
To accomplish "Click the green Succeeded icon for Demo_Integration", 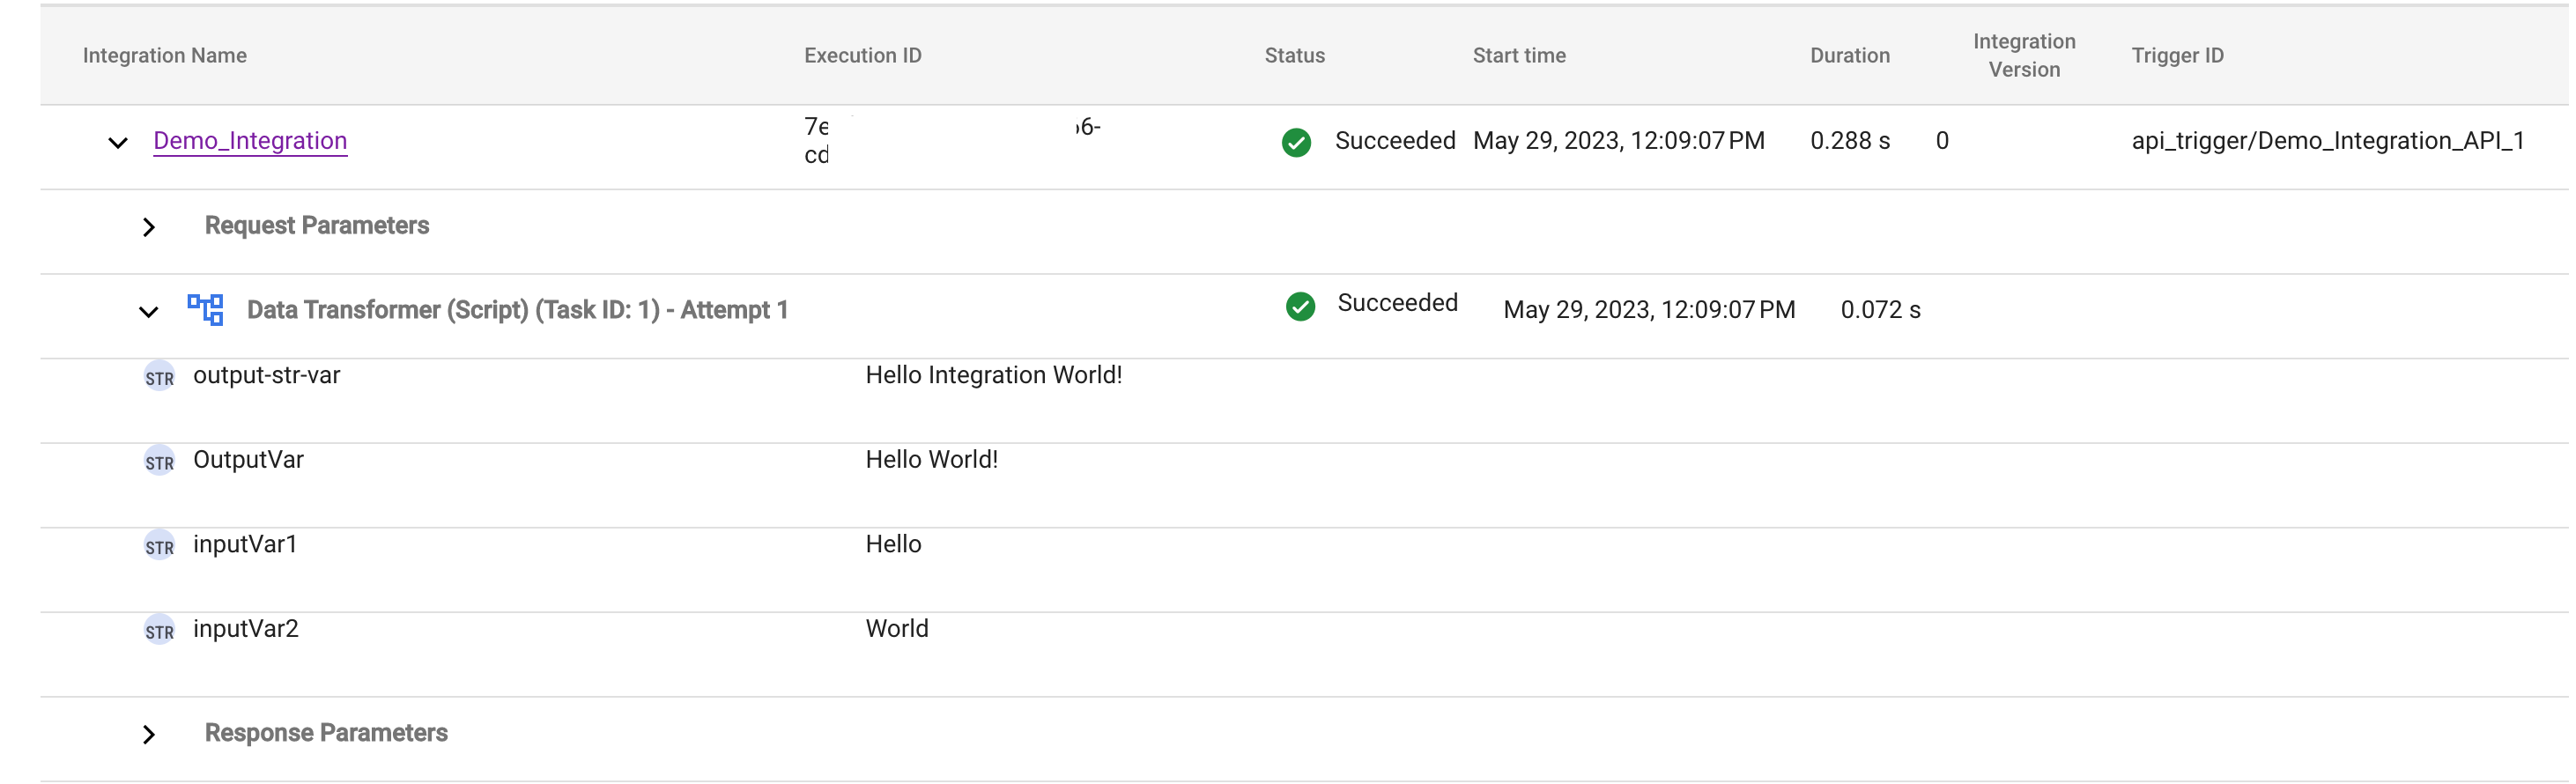I will [x=1296, y=142].
